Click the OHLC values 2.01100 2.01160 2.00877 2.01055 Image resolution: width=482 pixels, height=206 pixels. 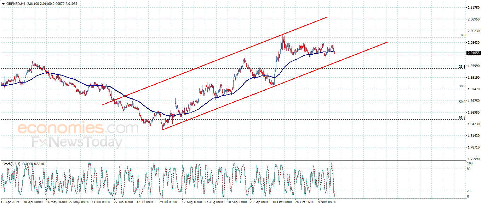click(52, 4)
